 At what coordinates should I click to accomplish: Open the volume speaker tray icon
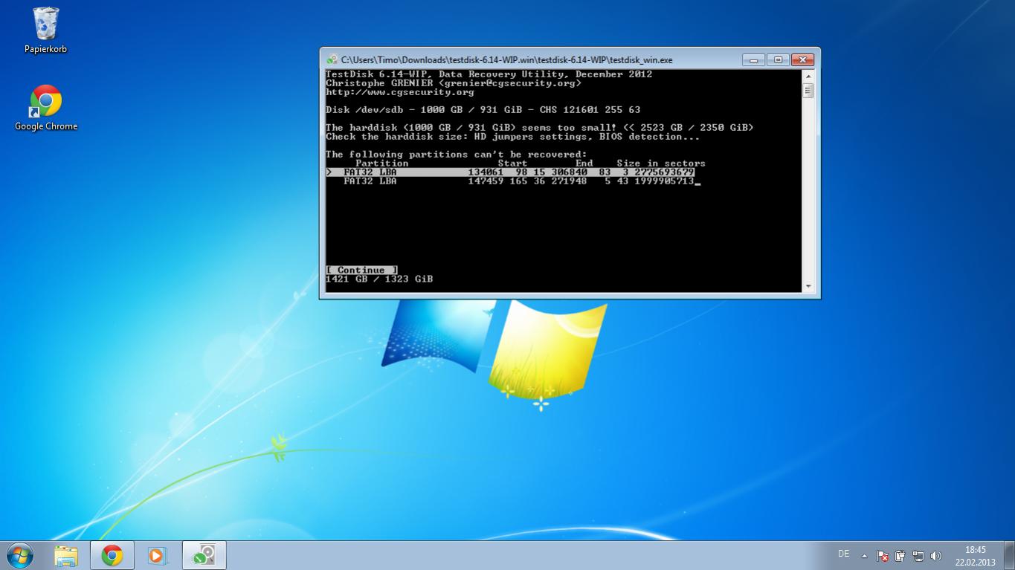click(936, 556)
